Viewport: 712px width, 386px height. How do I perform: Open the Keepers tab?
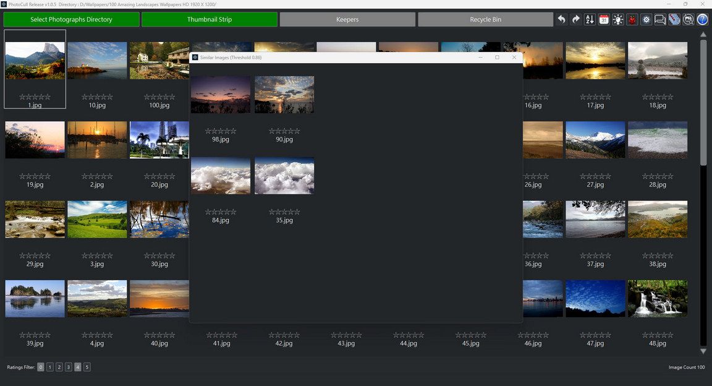point(347,20)
